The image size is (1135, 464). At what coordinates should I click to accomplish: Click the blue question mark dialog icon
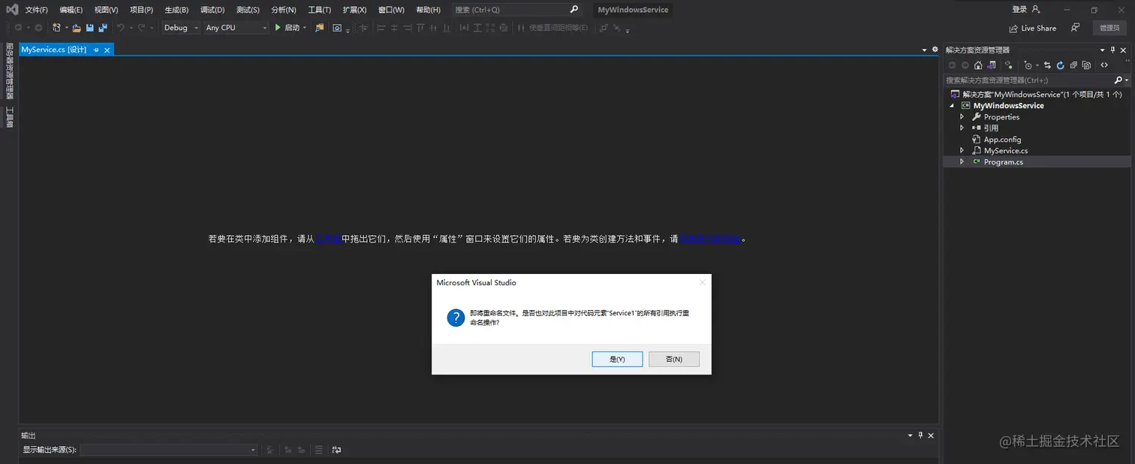click(456, 318)
